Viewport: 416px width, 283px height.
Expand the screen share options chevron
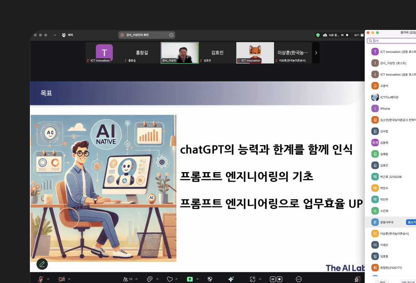point(197,279)
